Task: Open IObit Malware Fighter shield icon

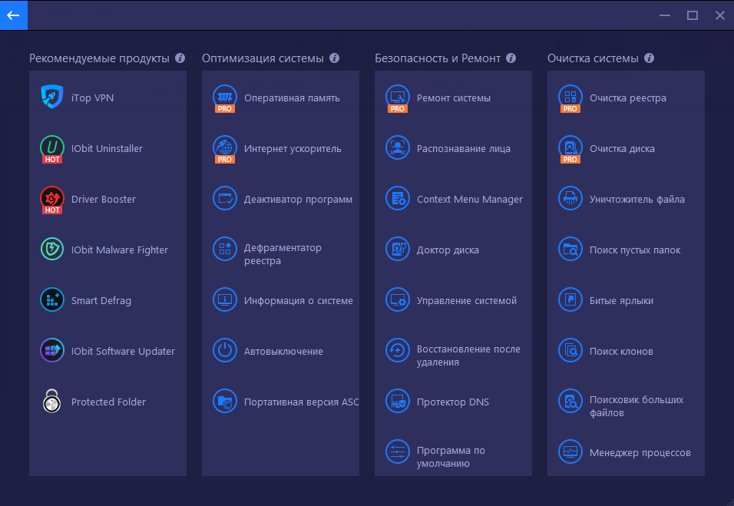Action: [x=52, y=249]
